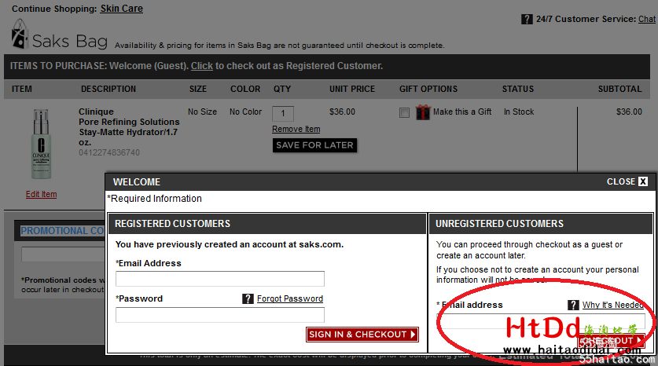Click the Clinique product bottle thumbnail
The height and width of the screenshot is (366, 658).
(x=41, y=144)
